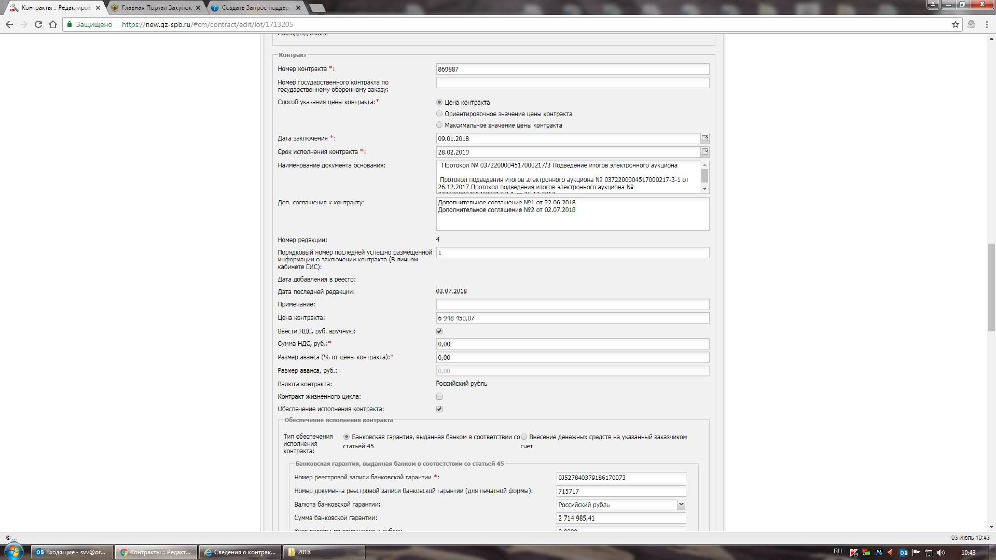Expand Валюта банковской гарантии dropdown

681,505
